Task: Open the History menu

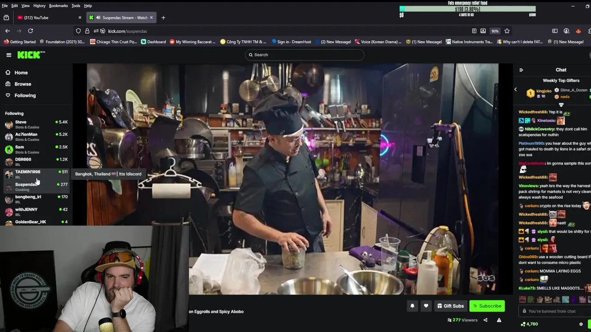Action: pos(39,6)
